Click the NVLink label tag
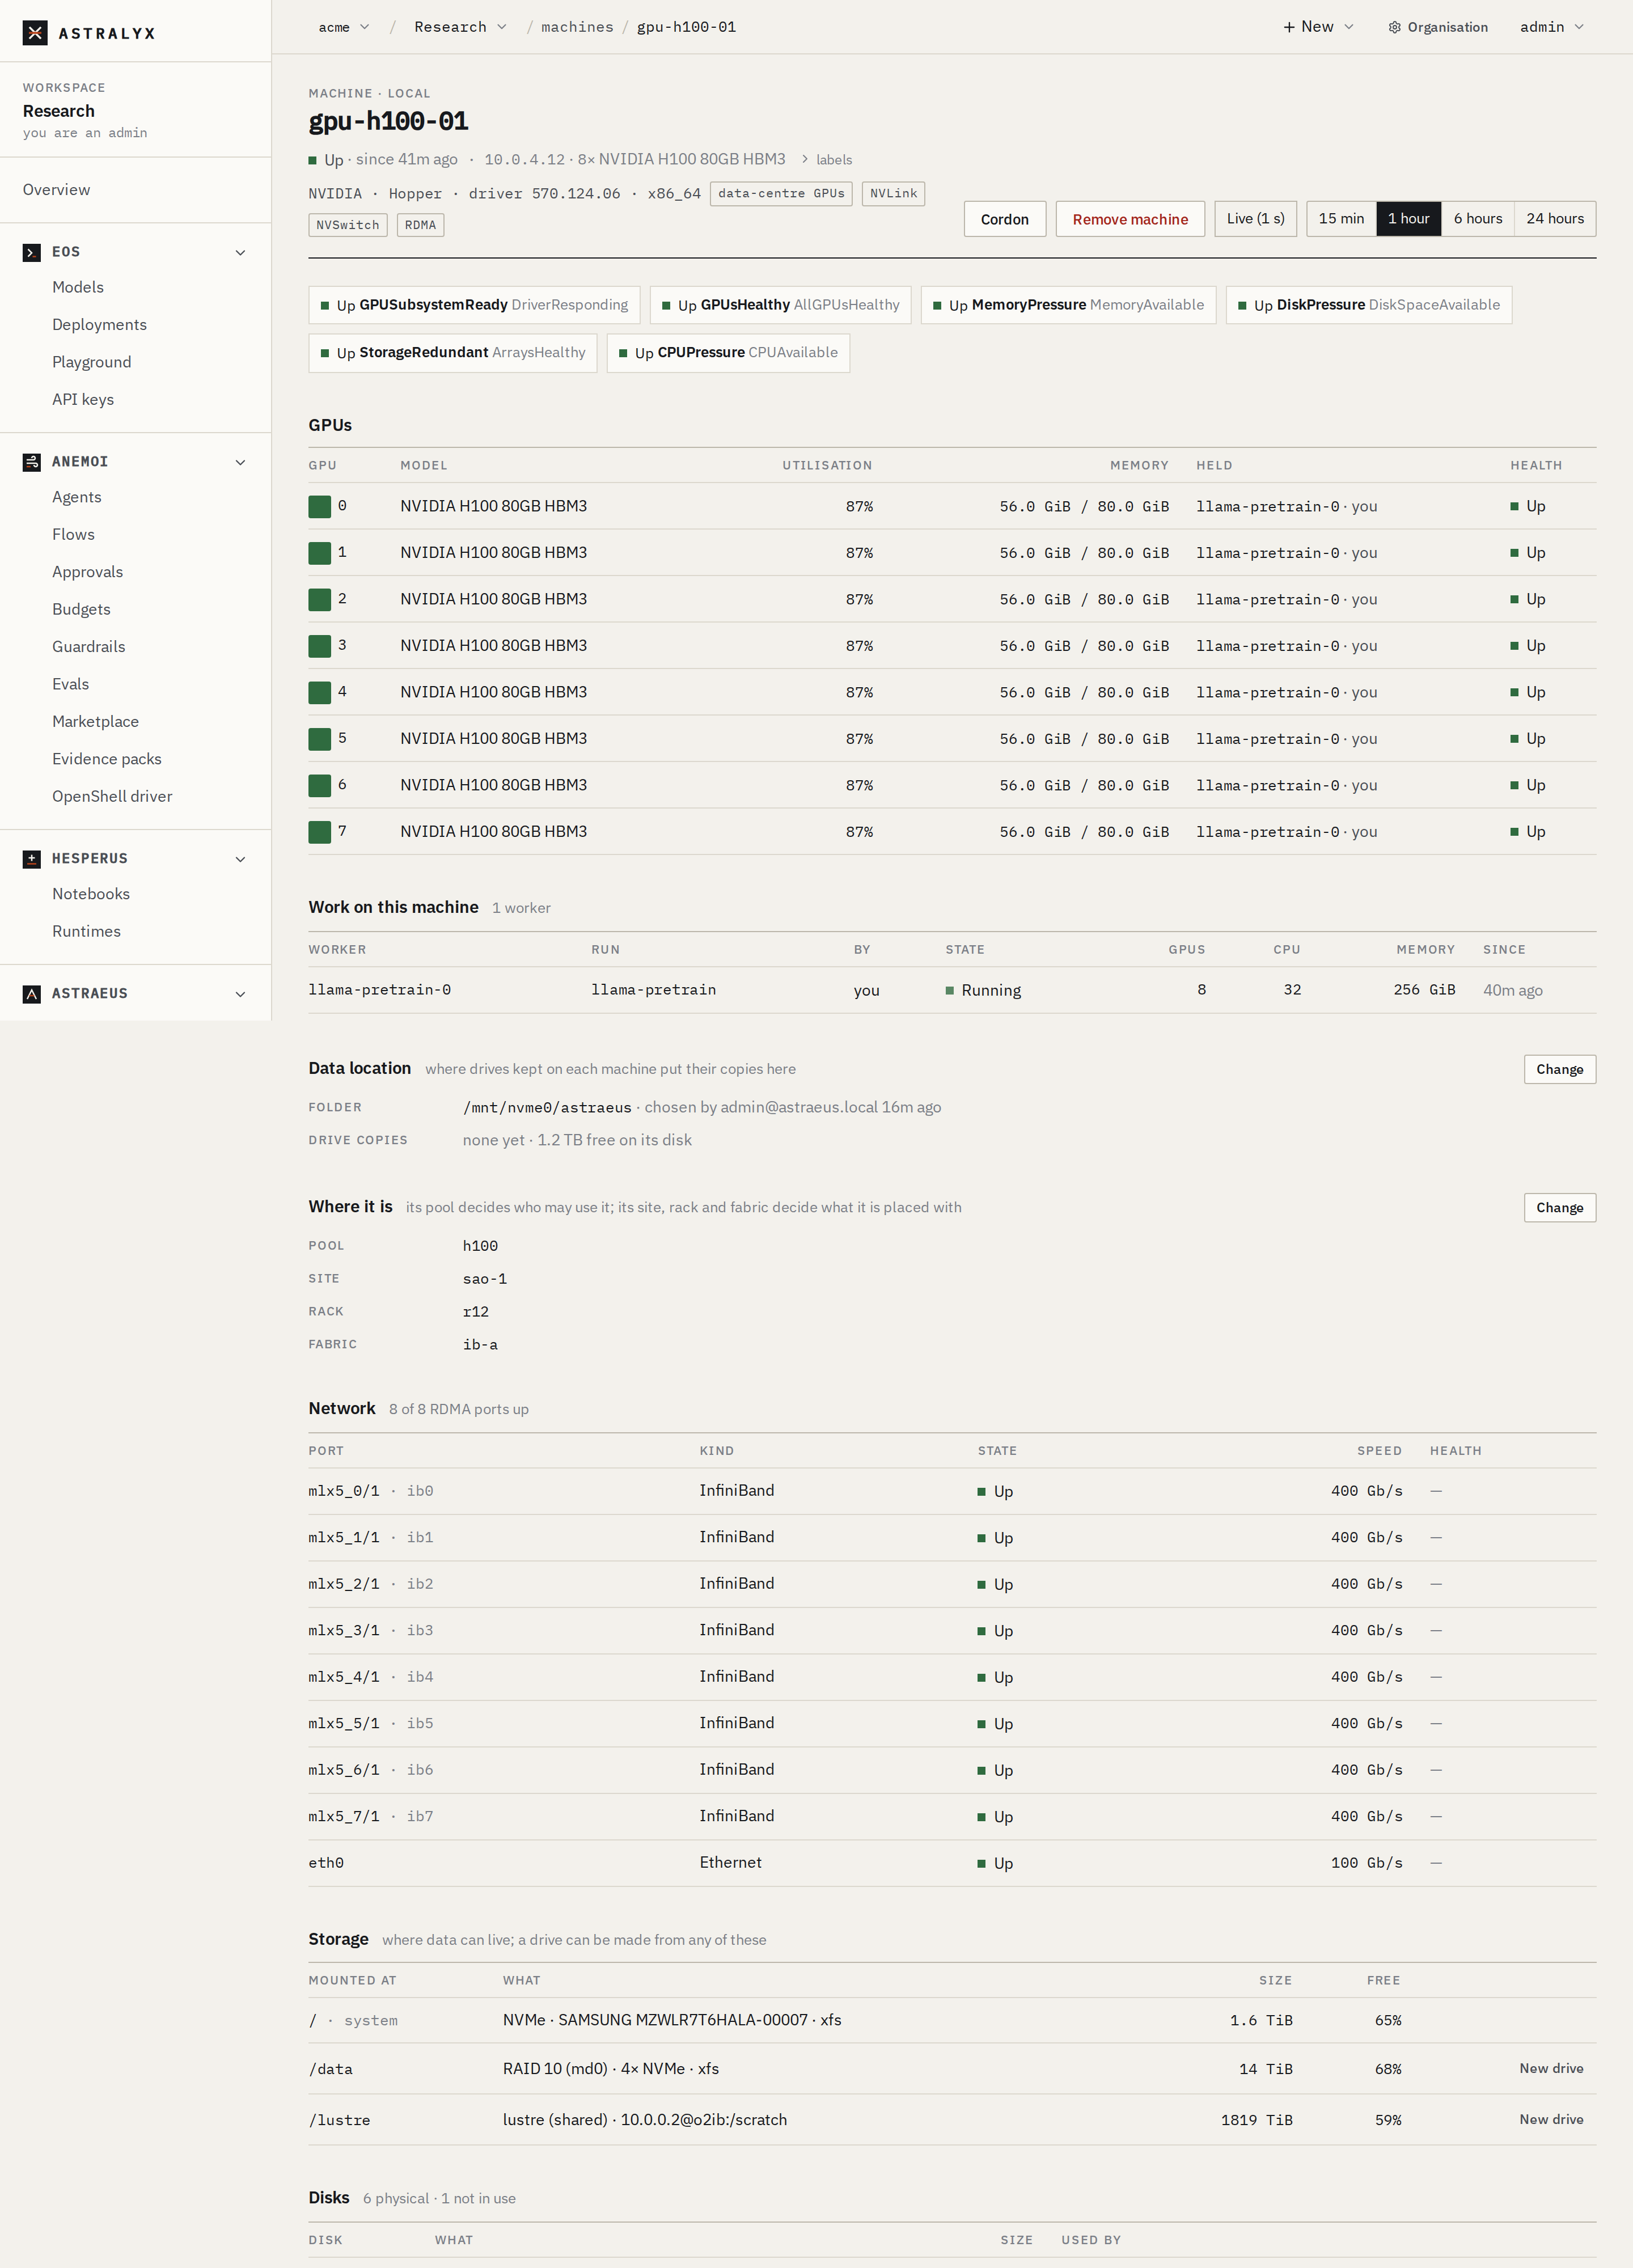This screenshot has width=1633, height=2268. pyautogui.click(x=893, y=194)
